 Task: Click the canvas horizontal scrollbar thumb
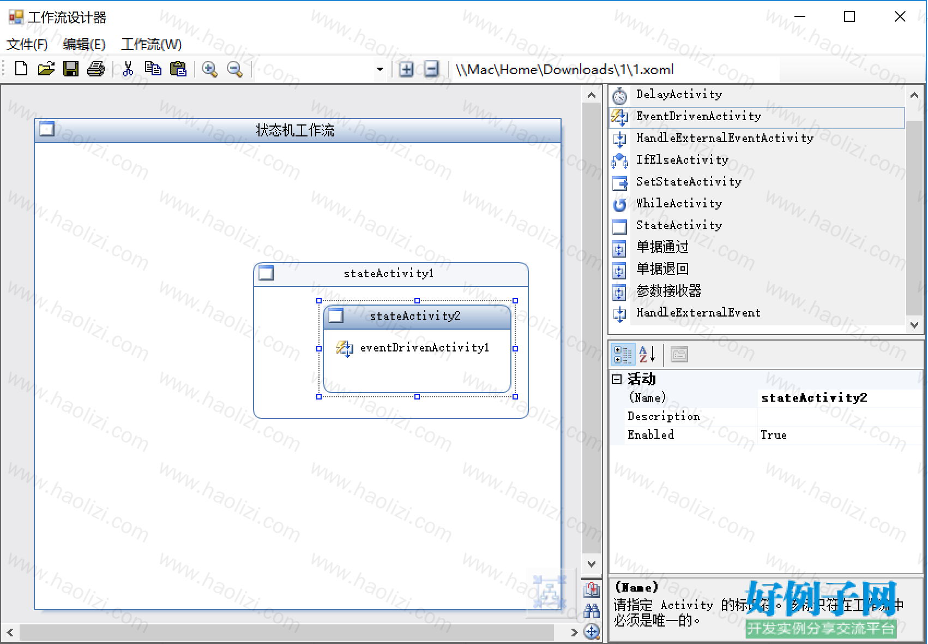point(287,633)
